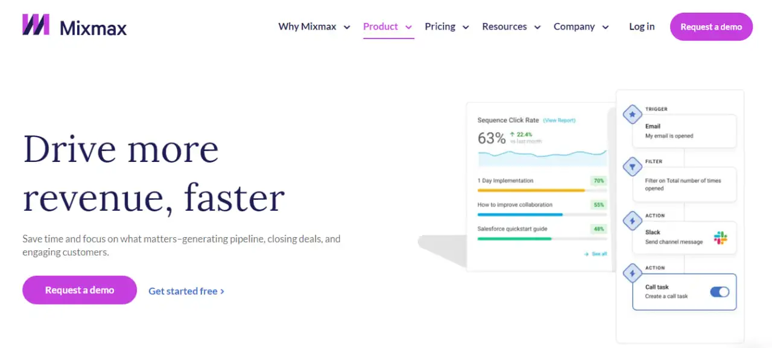Expand the Resources dropdown chevron
Viewport: 772px width, 348px height.
[x=537, y=27]
